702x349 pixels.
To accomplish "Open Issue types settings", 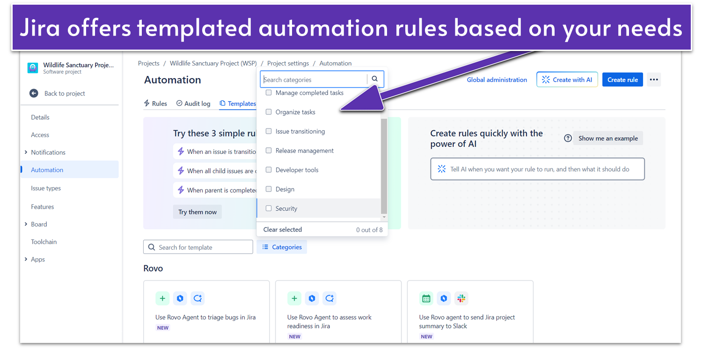I will pyautogui.click(x=46, y=188).
